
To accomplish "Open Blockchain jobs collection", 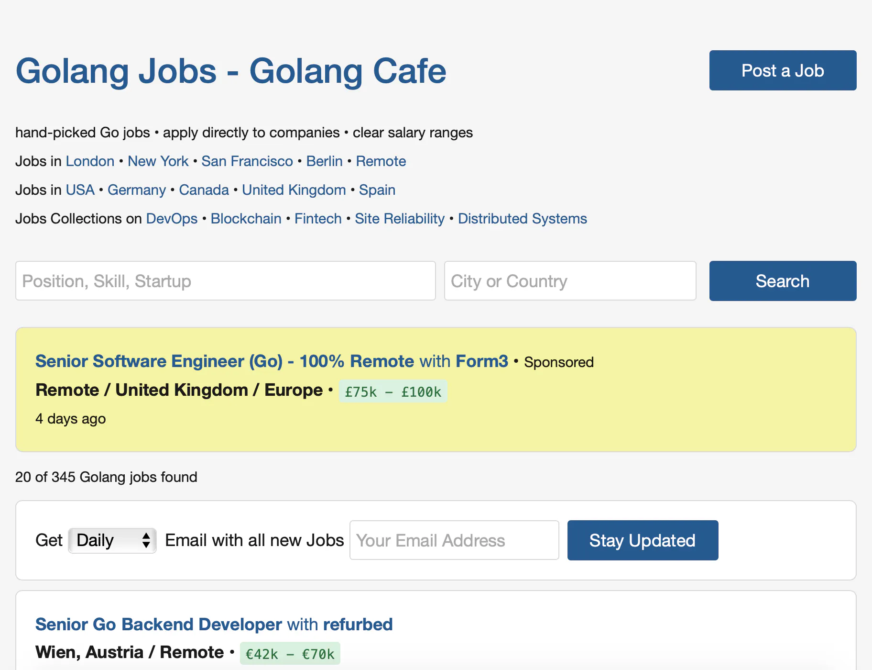I will 246,219.
